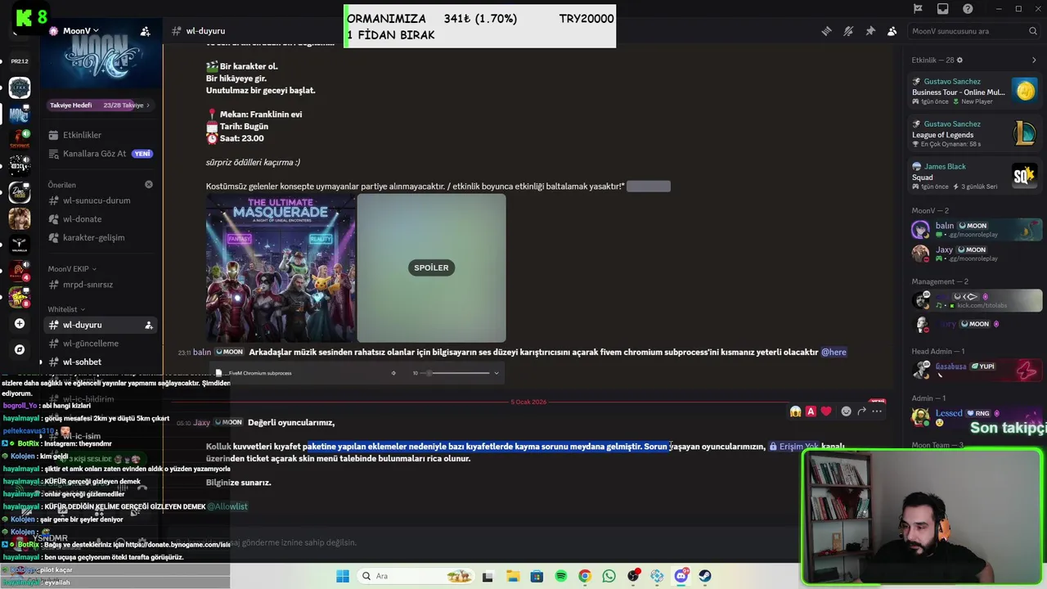Click Jaxy username on the announcement

201,423
